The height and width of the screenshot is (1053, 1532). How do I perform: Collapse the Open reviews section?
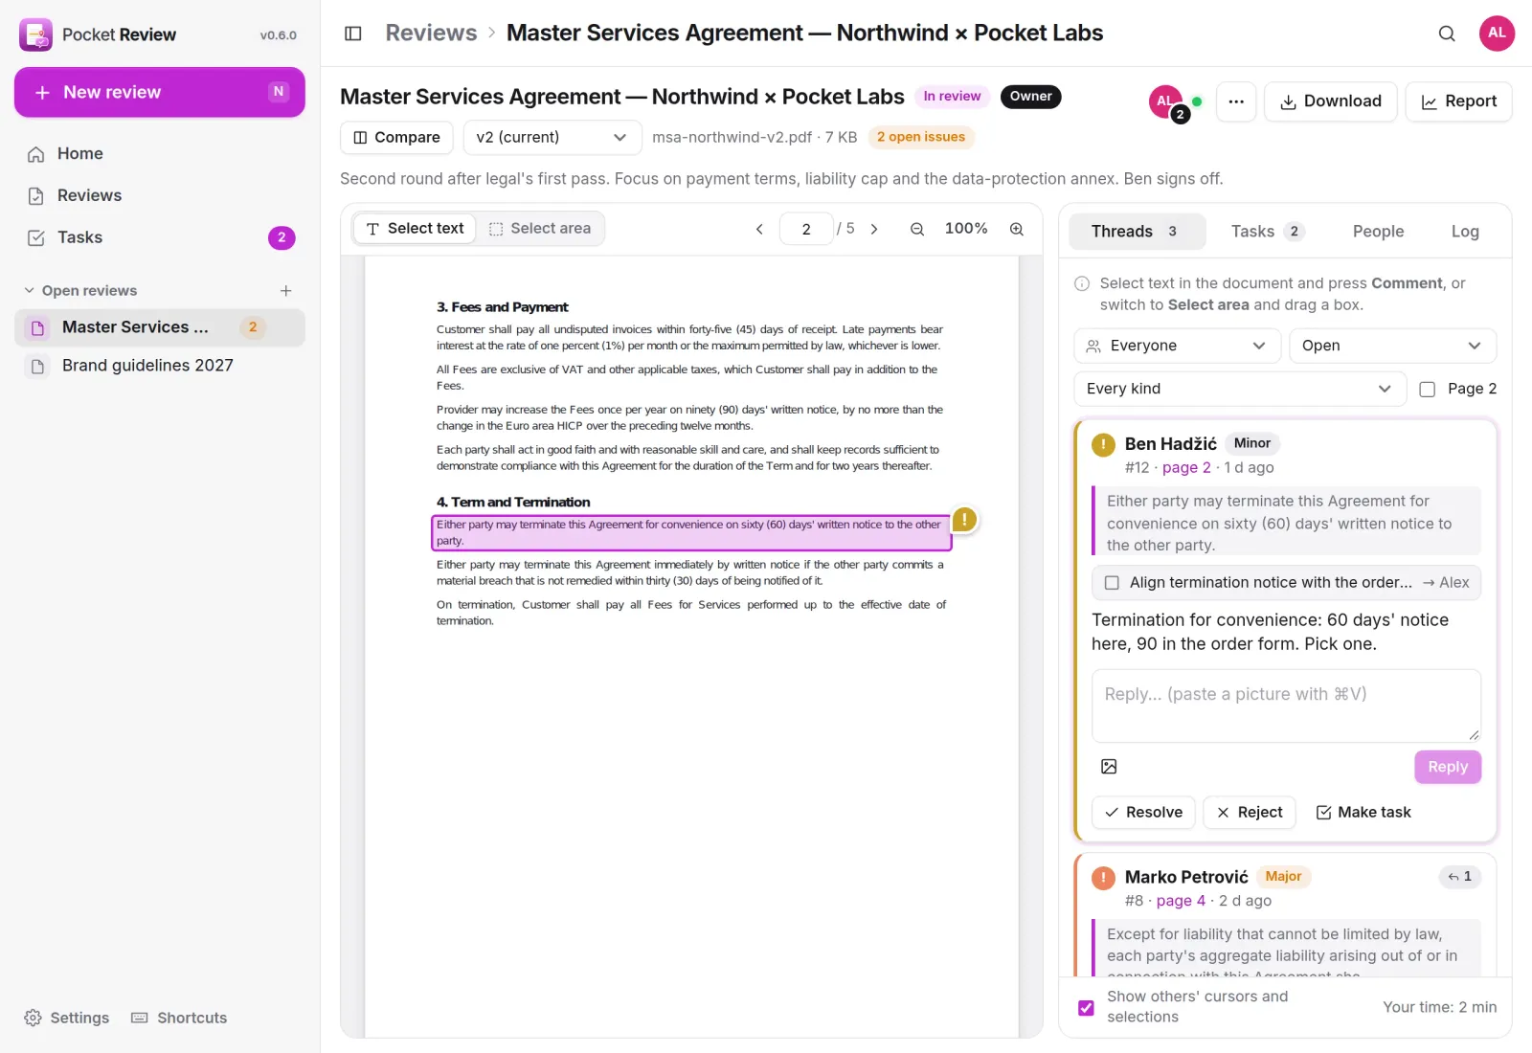(80, 291)
